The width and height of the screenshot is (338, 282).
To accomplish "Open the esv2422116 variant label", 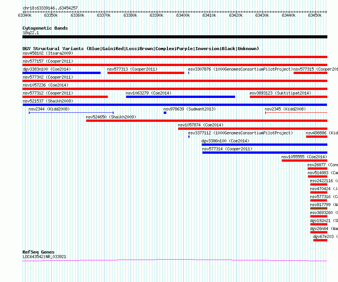I will pyautogui.click(x=324, y=181).
